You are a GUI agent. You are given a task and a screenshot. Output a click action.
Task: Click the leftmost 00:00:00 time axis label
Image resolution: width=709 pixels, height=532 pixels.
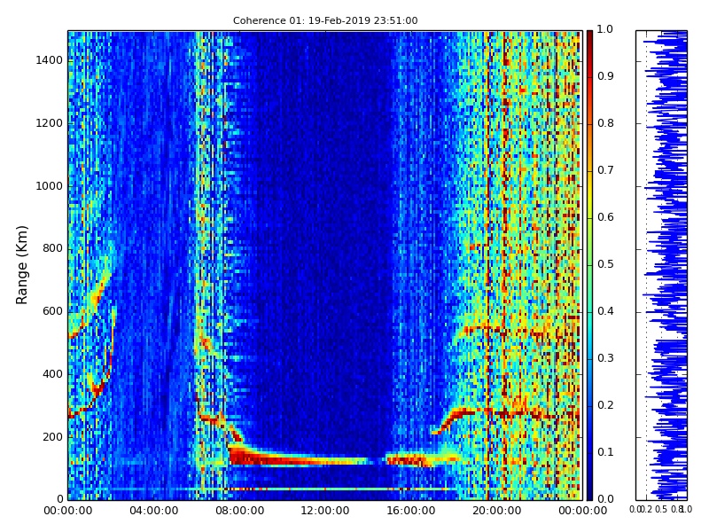point(68,511)
